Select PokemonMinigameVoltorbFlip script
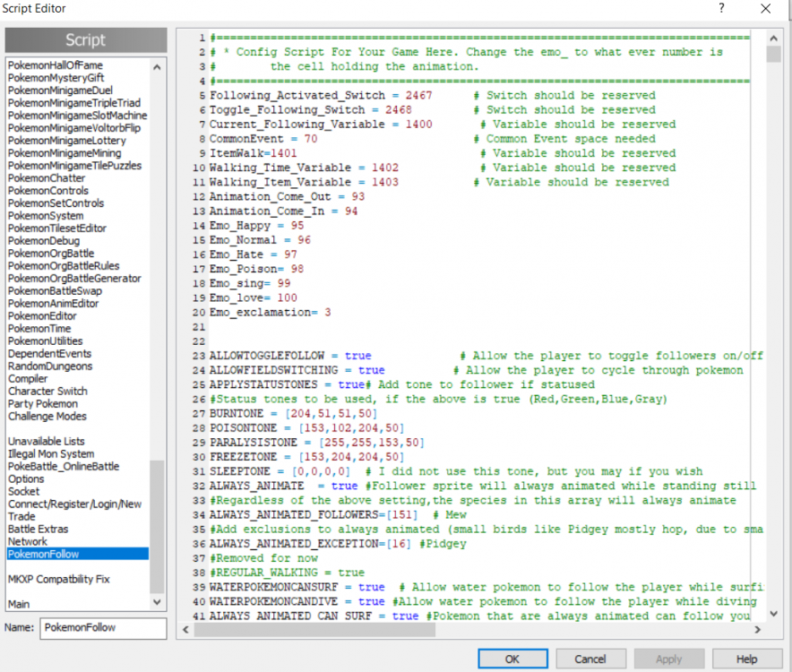Image resolution: width=792 pixels, height=672 pixels. [x=74, y=128]
